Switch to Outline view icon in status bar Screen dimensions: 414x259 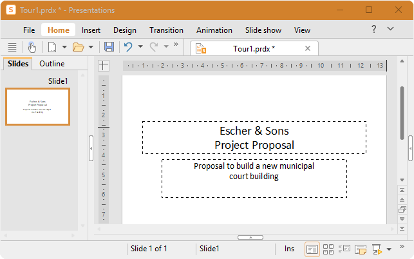[344, 249]
